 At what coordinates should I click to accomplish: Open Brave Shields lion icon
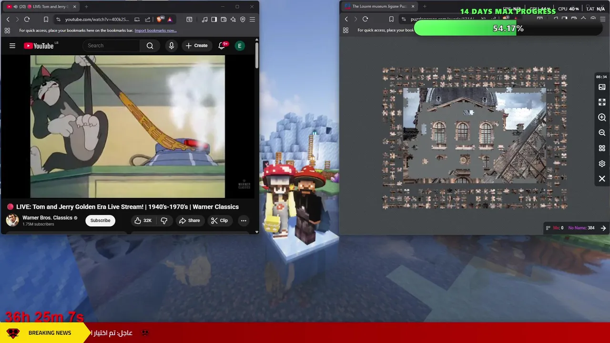160,20
